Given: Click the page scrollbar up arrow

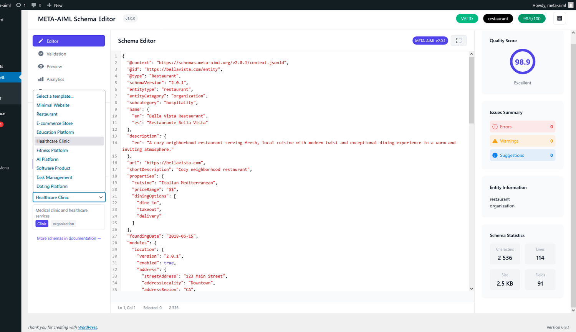Looking at the screenshot, I should (573, 33).
